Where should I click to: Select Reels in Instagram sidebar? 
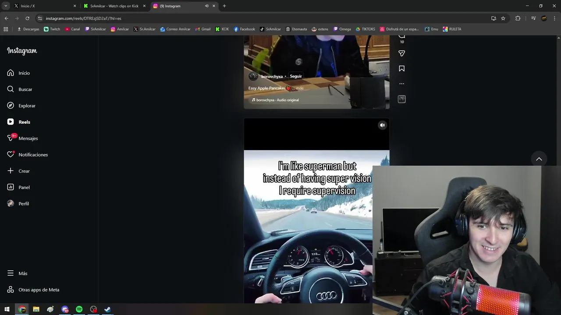point(18,122)
